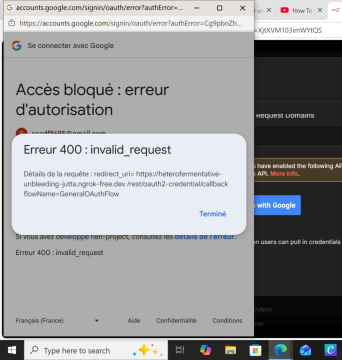Click the Google favicon in popup title bar
Viewport: 342px width, 360px height.
[x=9, y=7]
